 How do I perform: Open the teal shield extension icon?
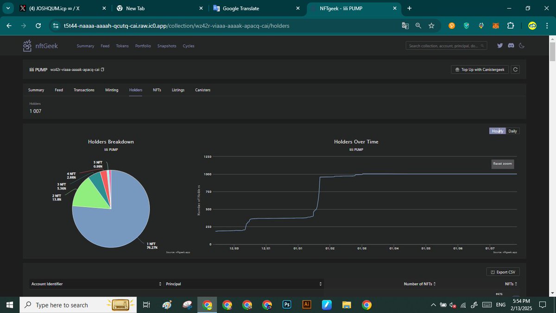pos(467,26)
